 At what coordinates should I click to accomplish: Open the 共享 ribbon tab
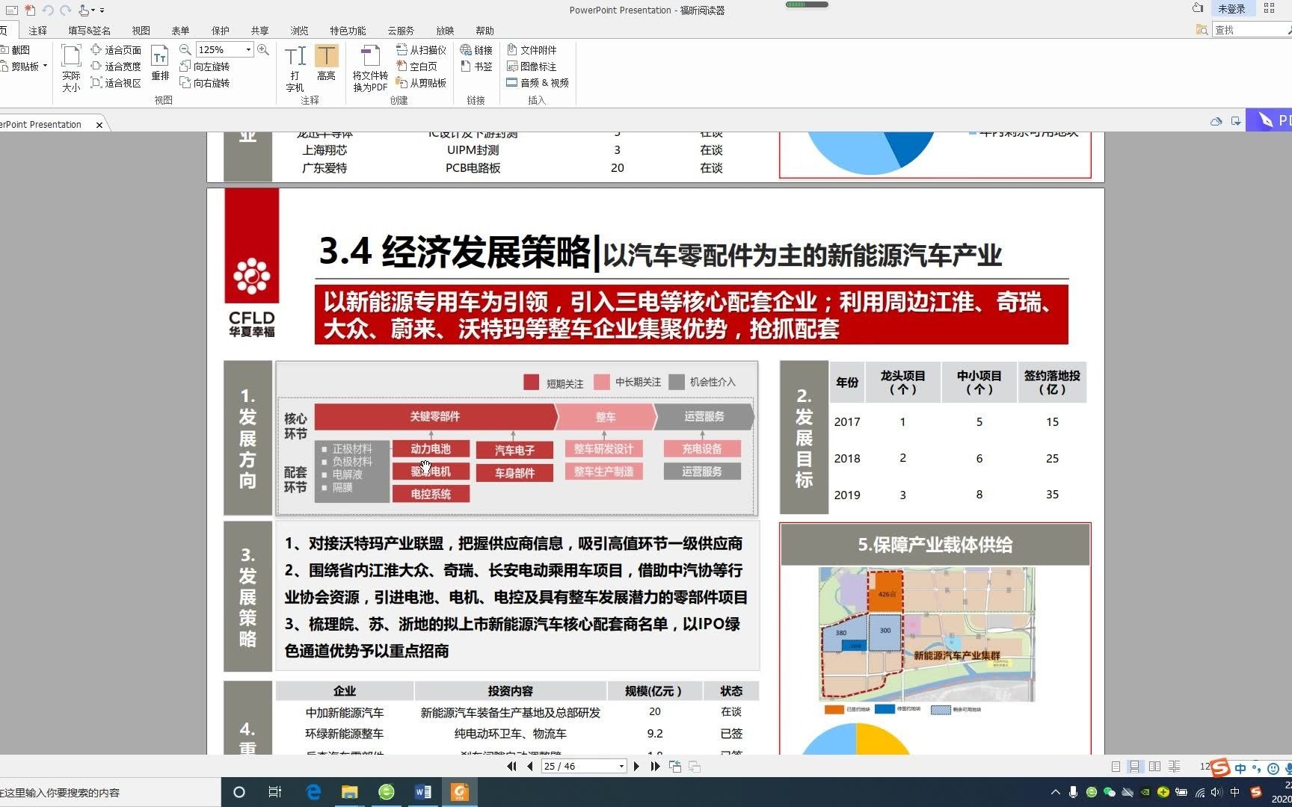tap(259, 31)
